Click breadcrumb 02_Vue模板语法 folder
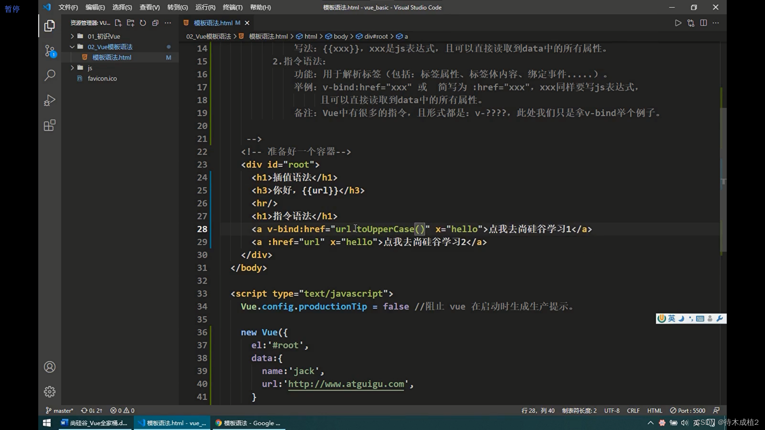 pyautogui.click(x=209, y=36)
